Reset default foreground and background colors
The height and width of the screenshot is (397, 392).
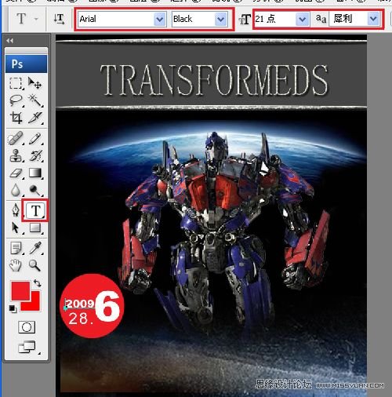(13, 309)
